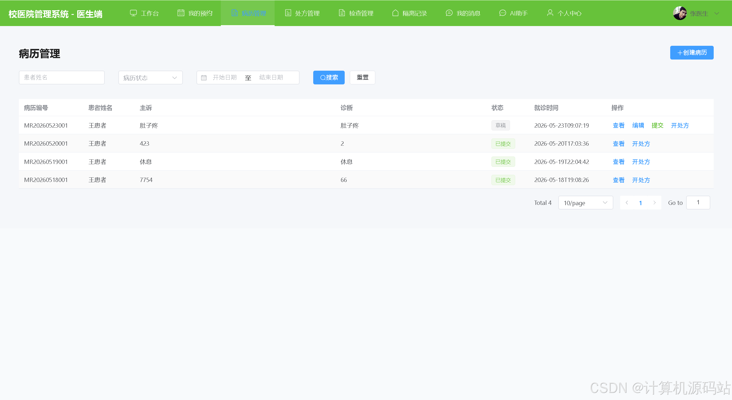Click the Go to page number input

tap(698, 203)
